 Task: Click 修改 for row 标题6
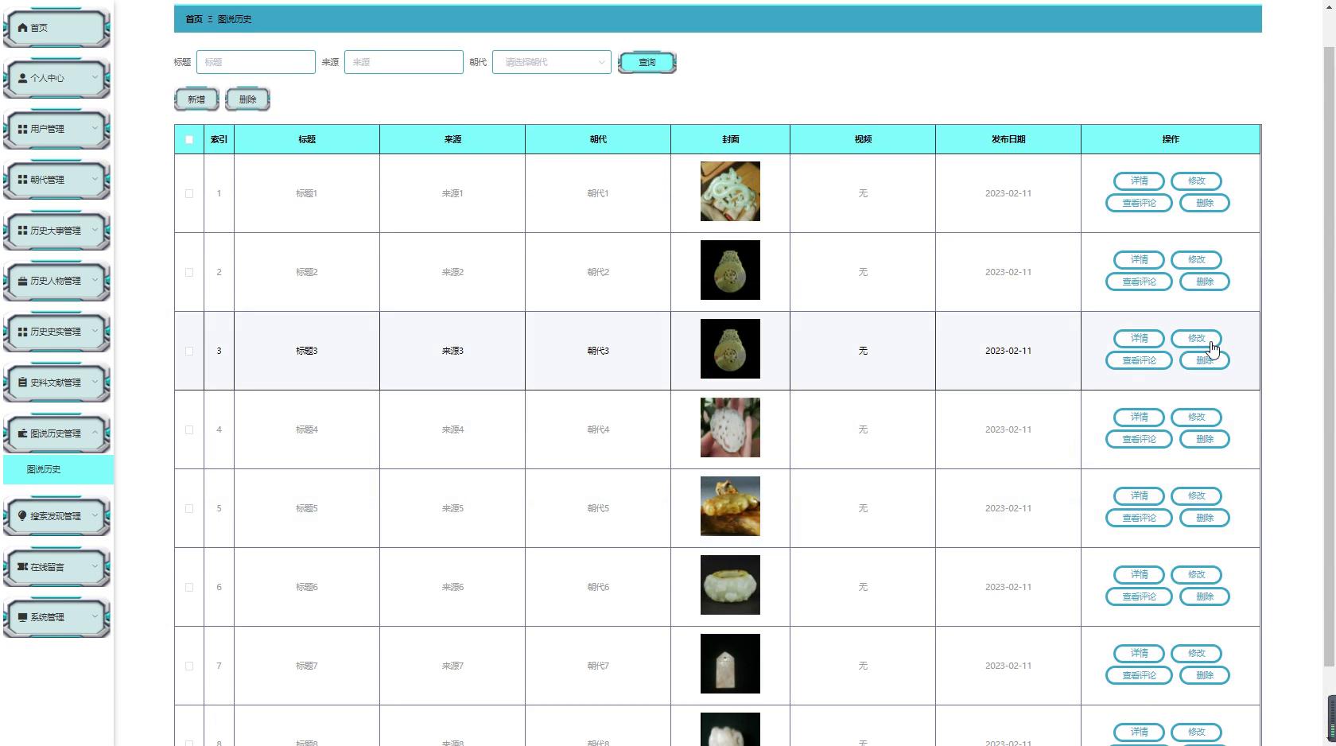pyautogui.click(x=1197, y=575)
